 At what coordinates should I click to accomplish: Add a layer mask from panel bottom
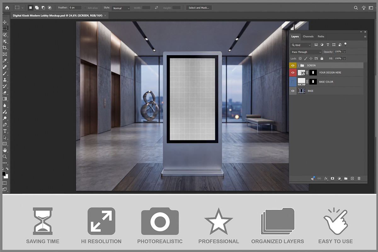coord(332,179)
